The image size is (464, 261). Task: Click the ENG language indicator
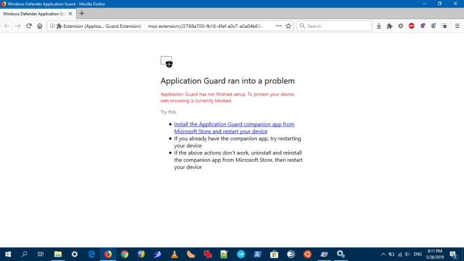pos(418,254)
